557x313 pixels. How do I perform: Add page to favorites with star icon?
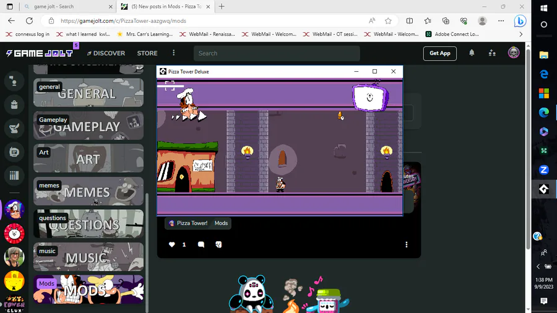(x=388, y=21)
